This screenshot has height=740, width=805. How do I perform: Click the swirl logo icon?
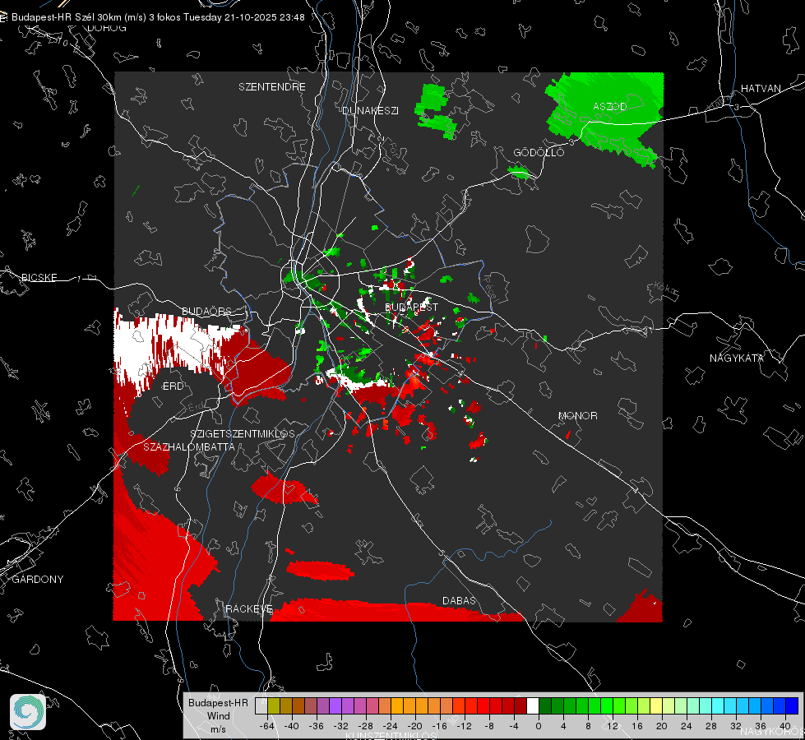click(x=28, y=712)
